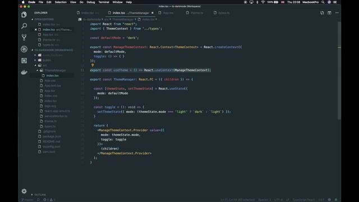Click the line and column indicator in the status bar
Viewport: 359px width, 202px height.
[x=238, y=200]
